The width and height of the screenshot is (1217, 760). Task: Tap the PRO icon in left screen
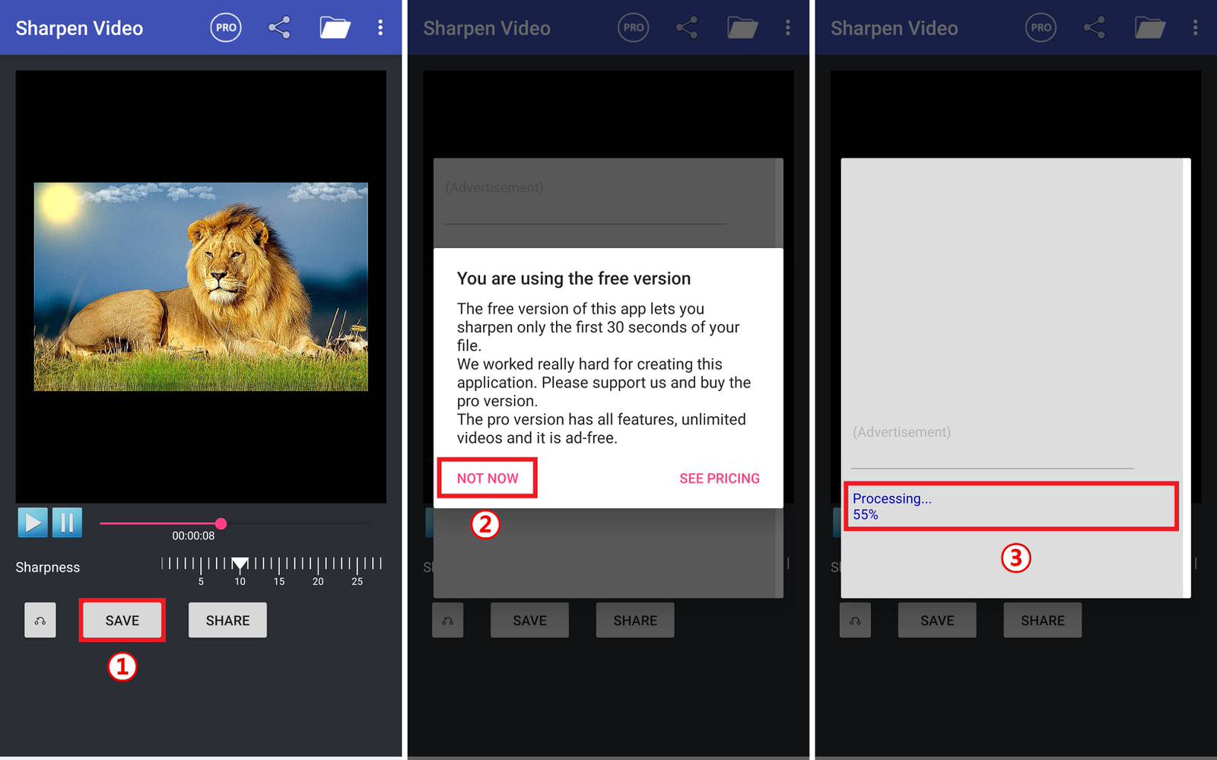226,27
